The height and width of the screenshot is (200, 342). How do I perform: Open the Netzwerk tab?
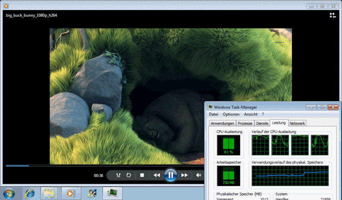pos(297,123)
